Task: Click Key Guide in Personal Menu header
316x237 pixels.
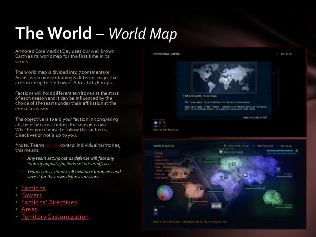Action: pyautogui.click(x=284, y=54)
